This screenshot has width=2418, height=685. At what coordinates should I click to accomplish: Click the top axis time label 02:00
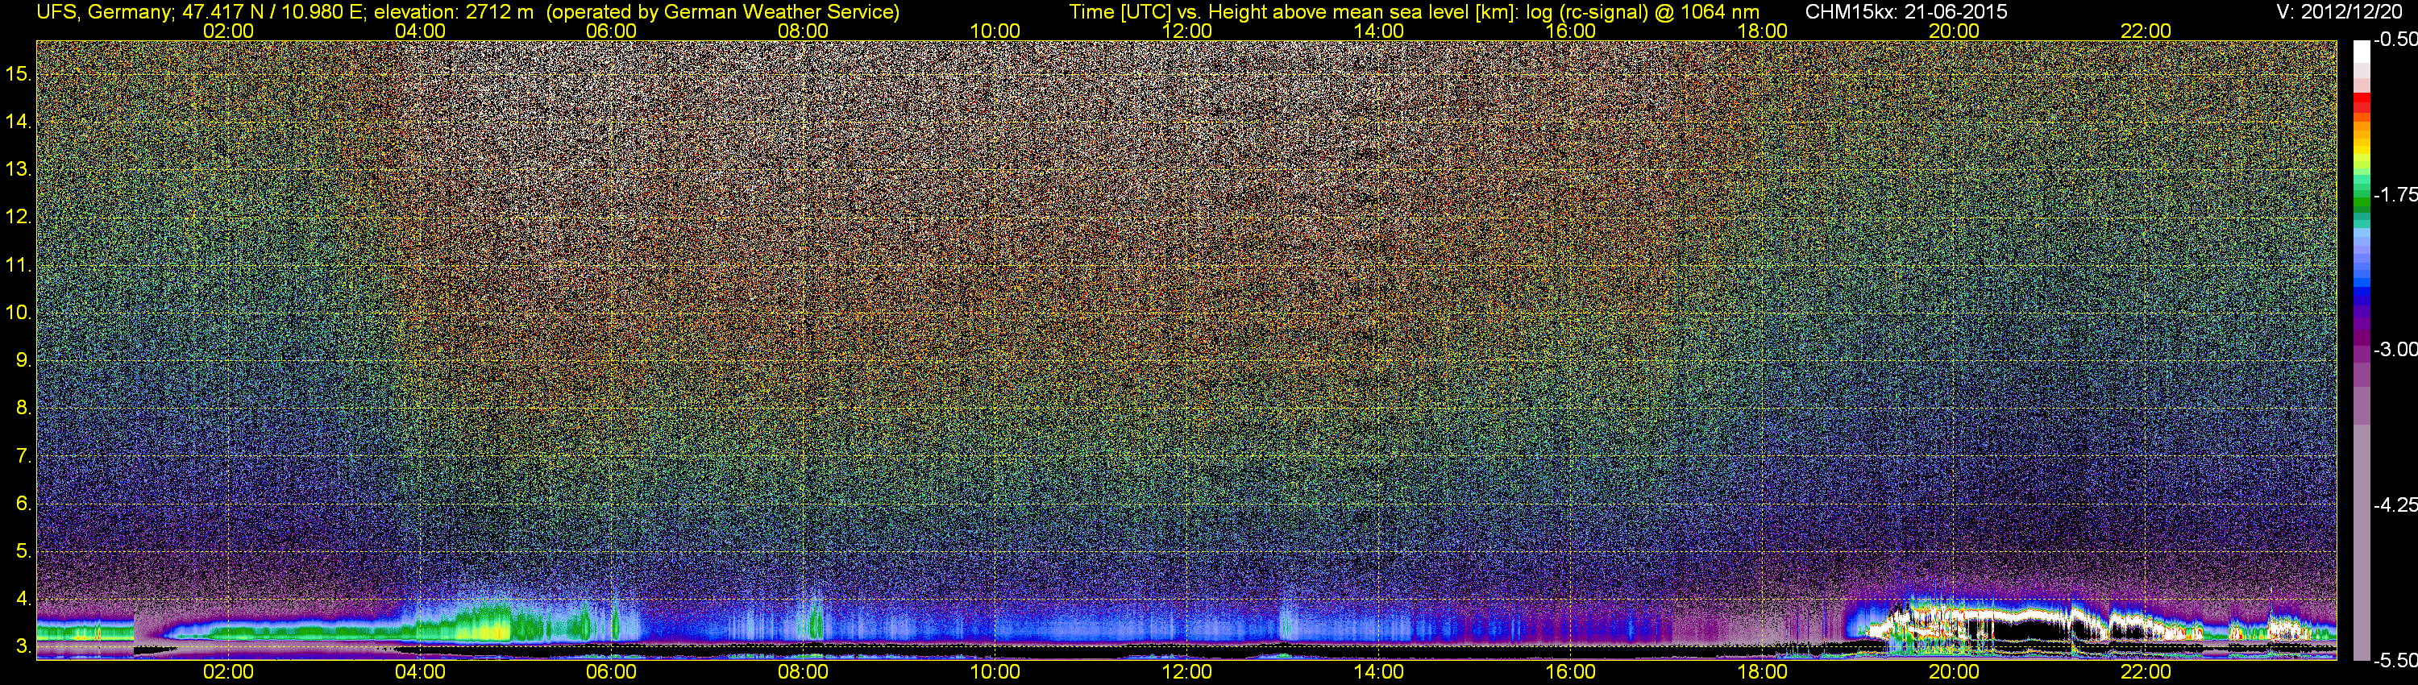click(x=228, y=31)
